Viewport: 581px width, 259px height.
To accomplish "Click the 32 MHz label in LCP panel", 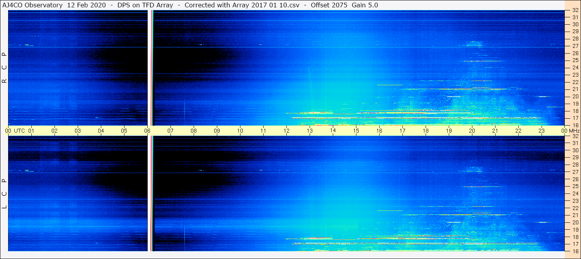I will 575,136.
